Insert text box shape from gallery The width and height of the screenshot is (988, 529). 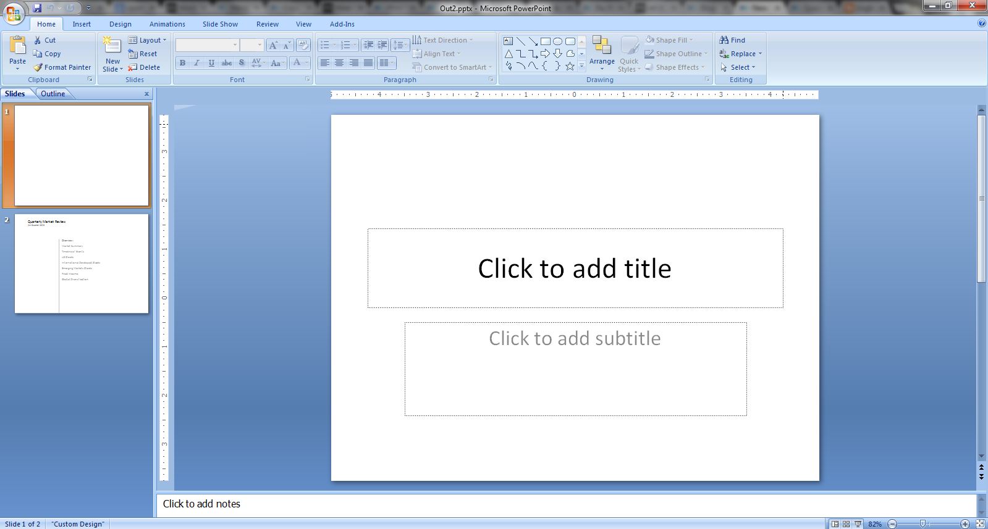tap(508, 41)
